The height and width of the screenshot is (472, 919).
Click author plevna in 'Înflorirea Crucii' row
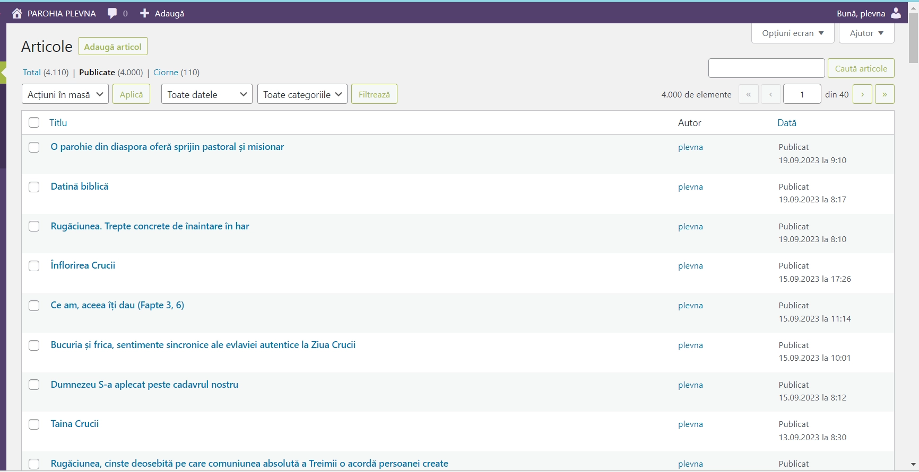coord(690,266)
